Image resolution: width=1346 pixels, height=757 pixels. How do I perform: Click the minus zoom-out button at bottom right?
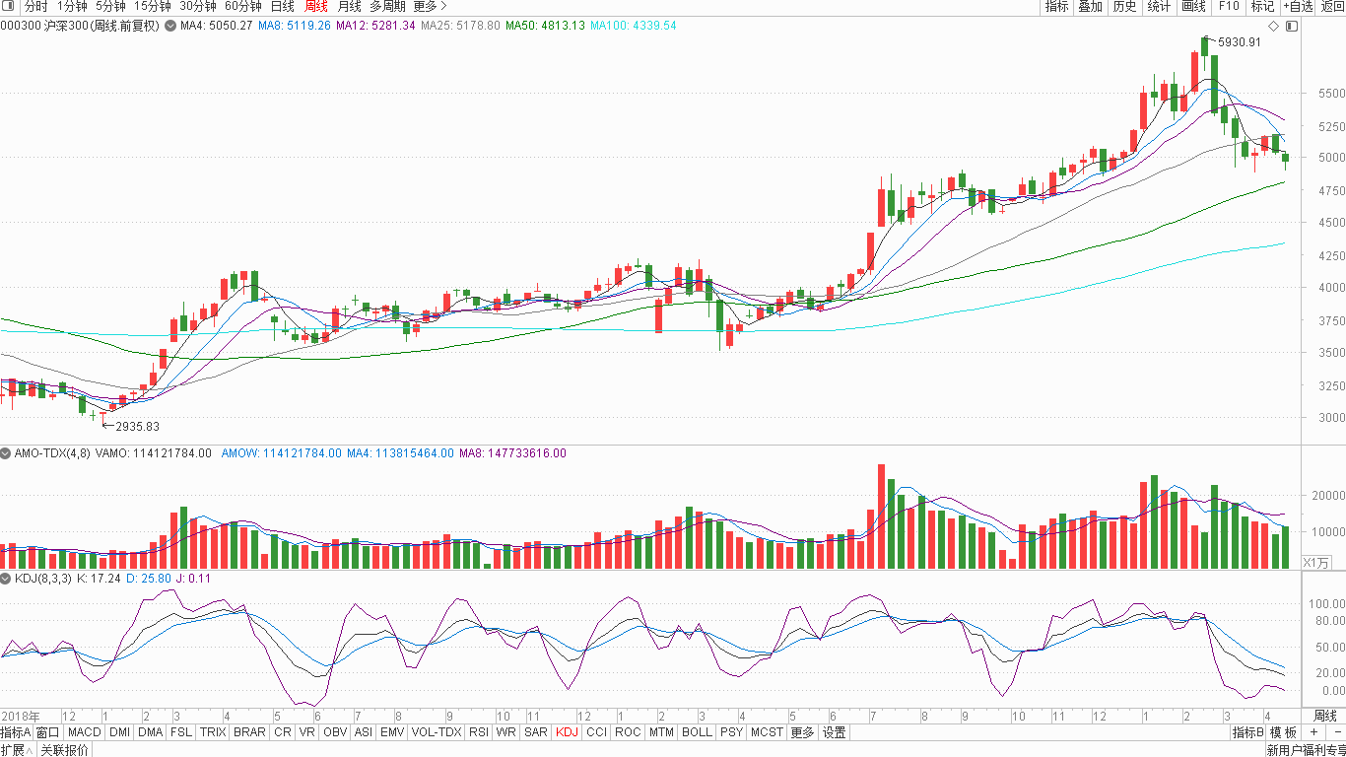(x=1335, y=732)
